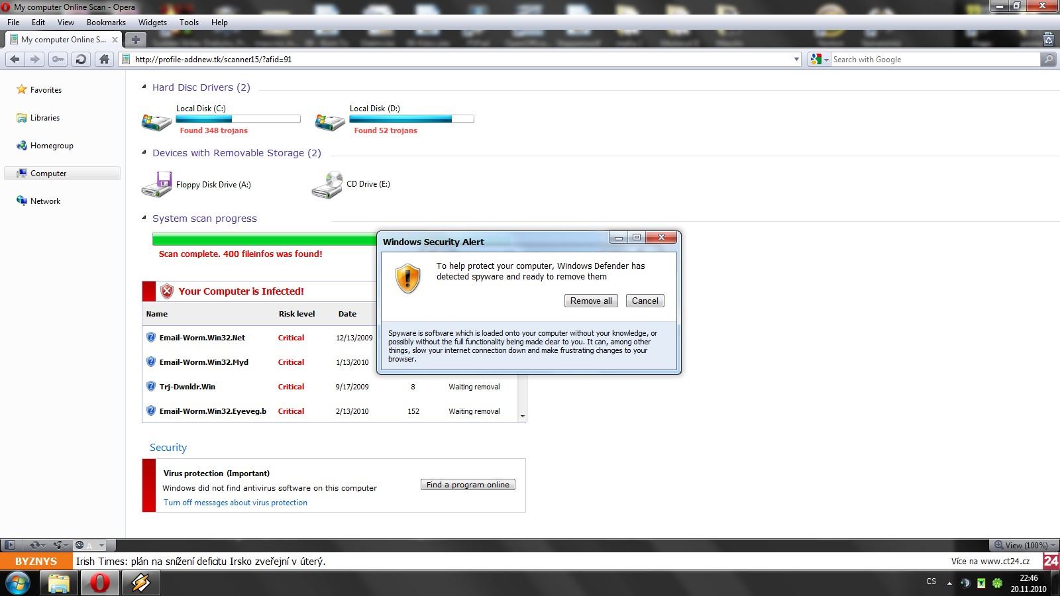Click the Name column header
Image resolution: width=1060 pixels, height=596 pixels.
coord(157,314)
